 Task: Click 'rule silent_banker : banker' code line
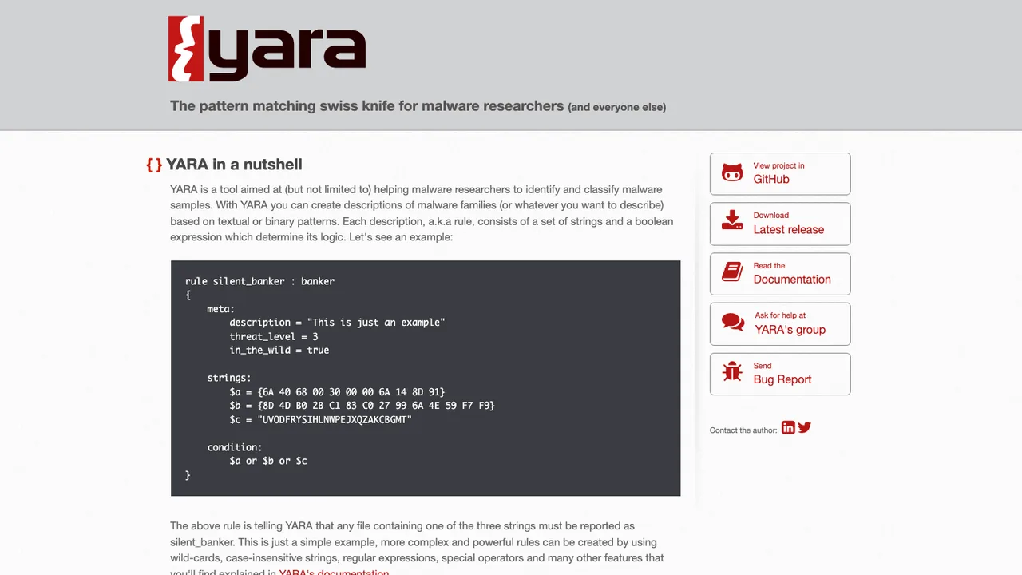coord(259,281)
